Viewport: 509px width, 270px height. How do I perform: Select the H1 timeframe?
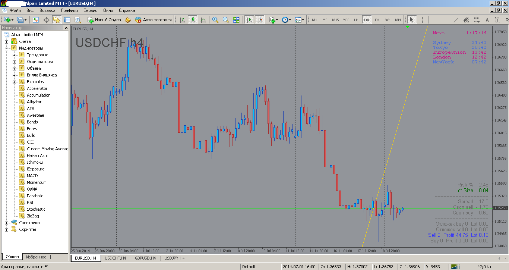pyautogui.click(x=356, y=20)
